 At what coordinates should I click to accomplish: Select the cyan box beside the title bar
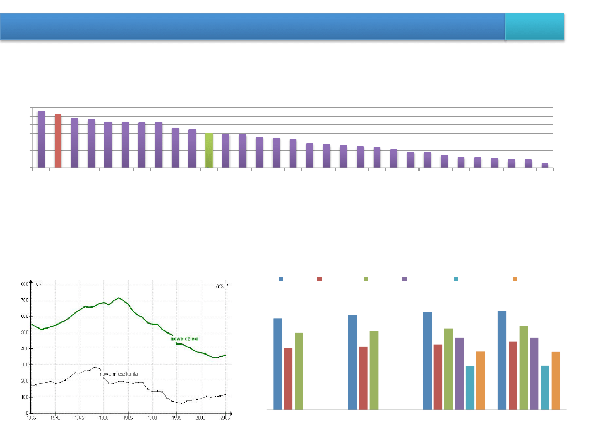pyautogui.click(x=535, y=27)
